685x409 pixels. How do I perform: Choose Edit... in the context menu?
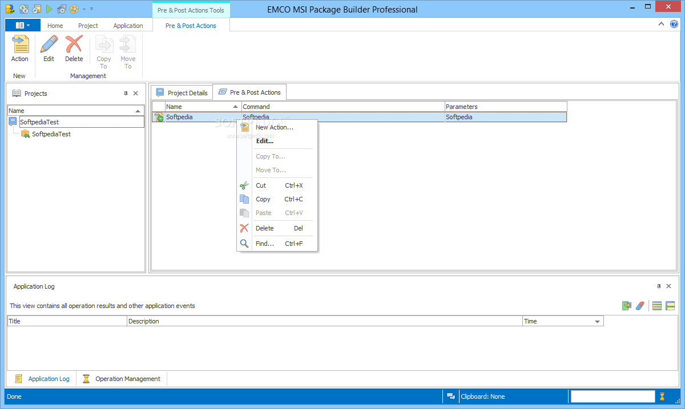[277, 141]
